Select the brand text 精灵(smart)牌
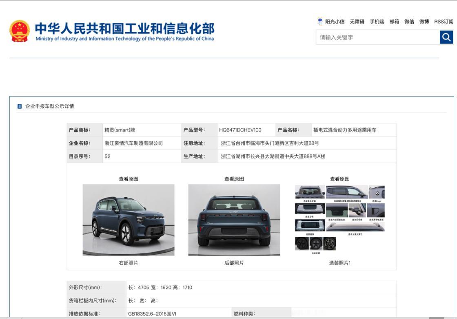Image resolution: width=457 pixels, height=319 pixels. pyautogui.click(x=120, y=130)
